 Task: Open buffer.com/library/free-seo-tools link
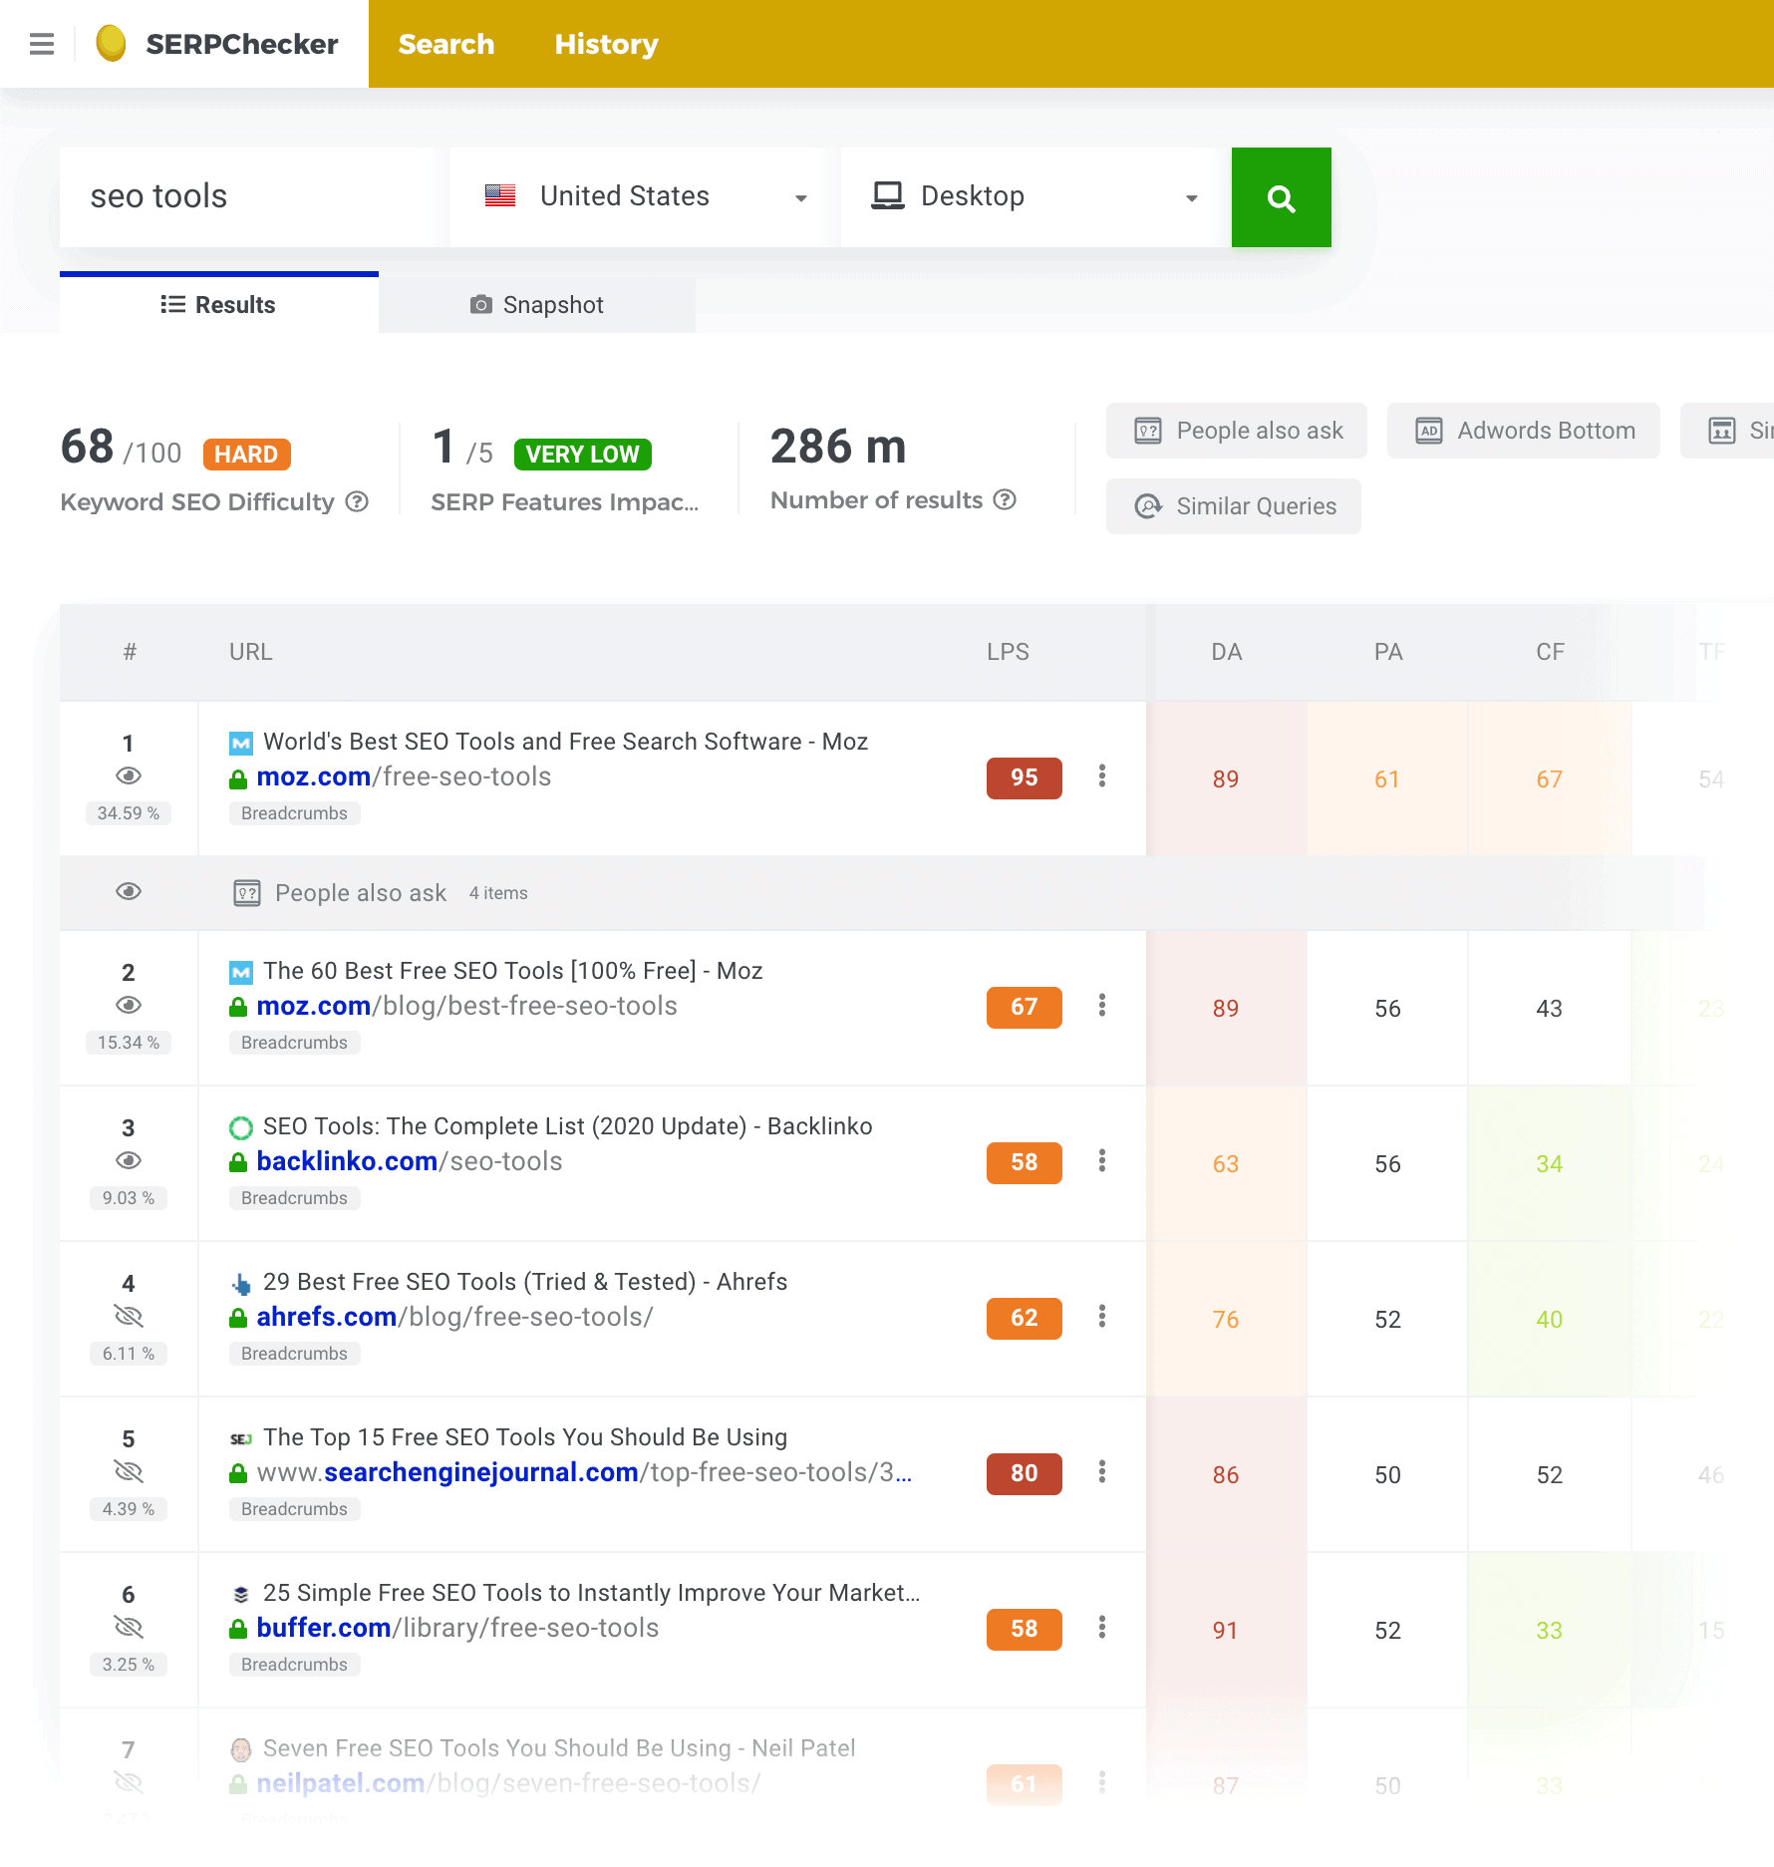[x=457, y=1628]
